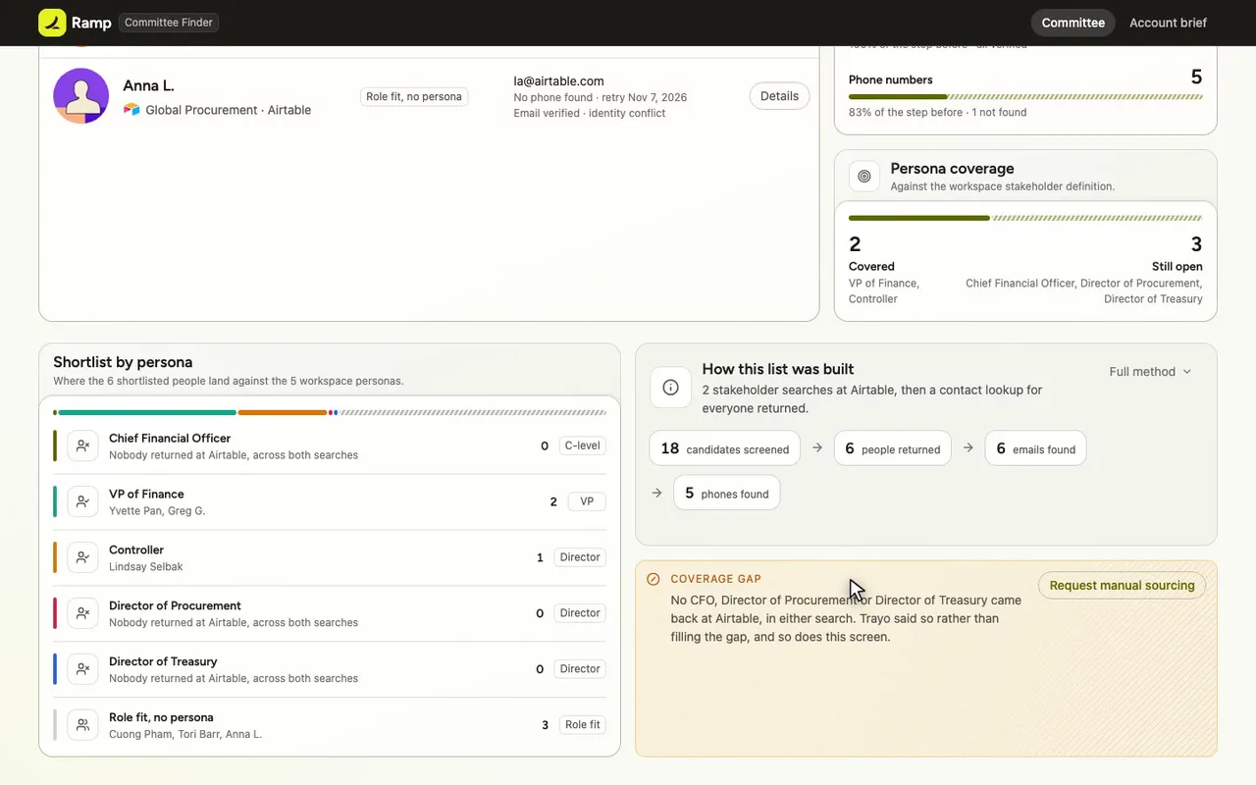Click the Ramp logo icon
Viewport: 1256px width, 785px height.
coord(52,23)
